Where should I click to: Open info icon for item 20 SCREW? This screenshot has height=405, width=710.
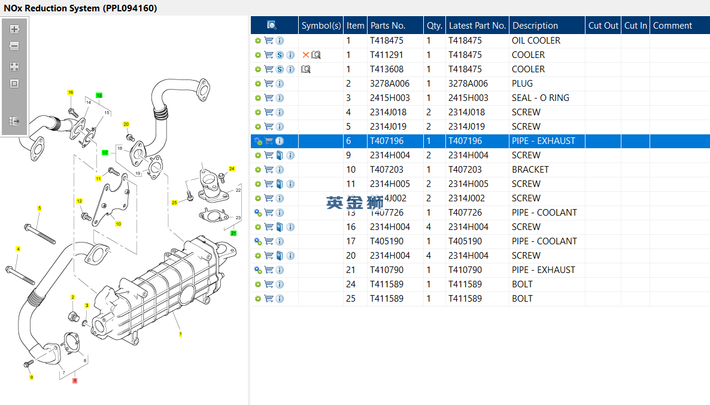(291, 256)
